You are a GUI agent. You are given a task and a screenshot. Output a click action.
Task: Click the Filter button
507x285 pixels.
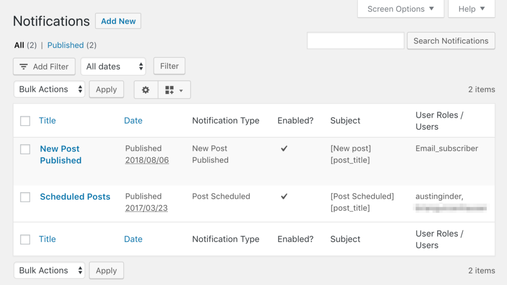click(x=169, y=66)
